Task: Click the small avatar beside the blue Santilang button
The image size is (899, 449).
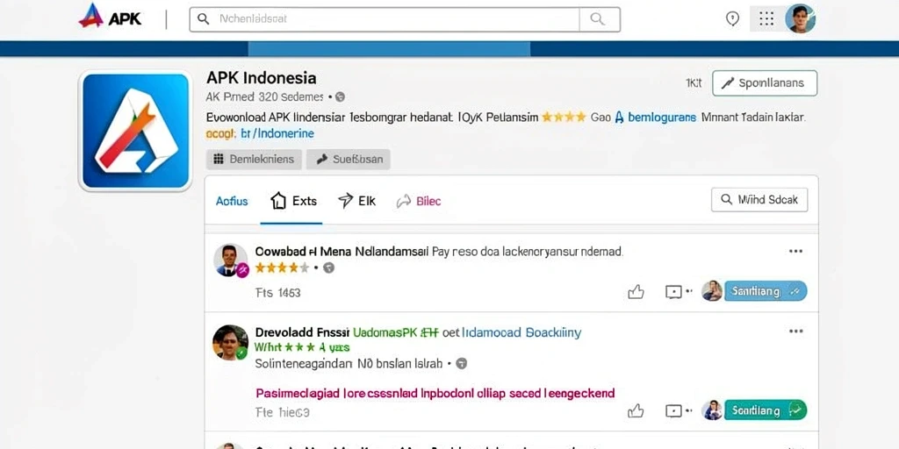Action: click(711, 291)
